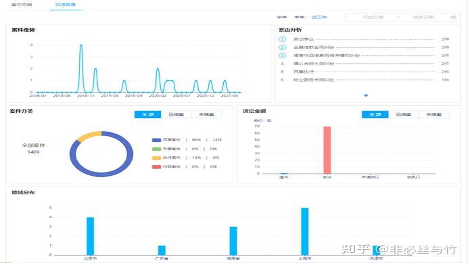This screenshot has height=263, width=468.
Task: Click the 上海市 bar in 地域分布 chart
Action: click(305, 231)
